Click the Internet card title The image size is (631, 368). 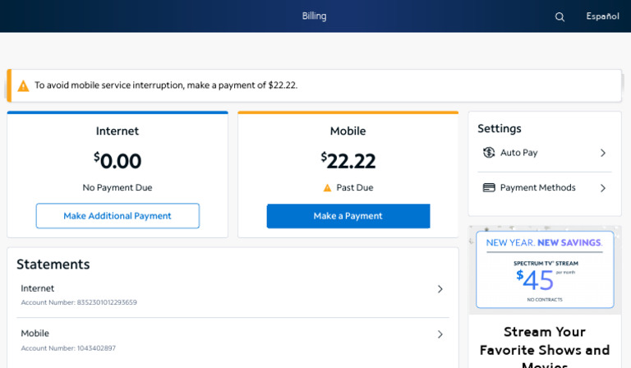(117, 131)
